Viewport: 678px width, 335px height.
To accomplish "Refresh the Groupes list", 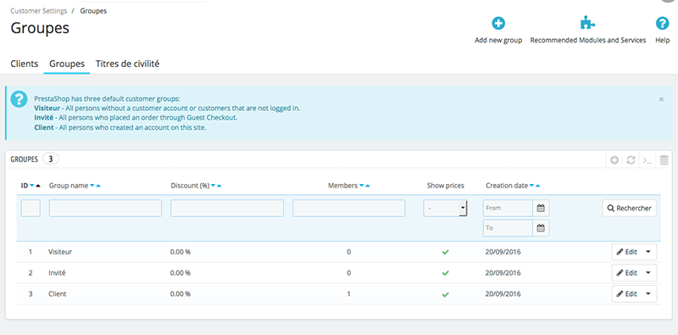I will click(x=631, y=160).
